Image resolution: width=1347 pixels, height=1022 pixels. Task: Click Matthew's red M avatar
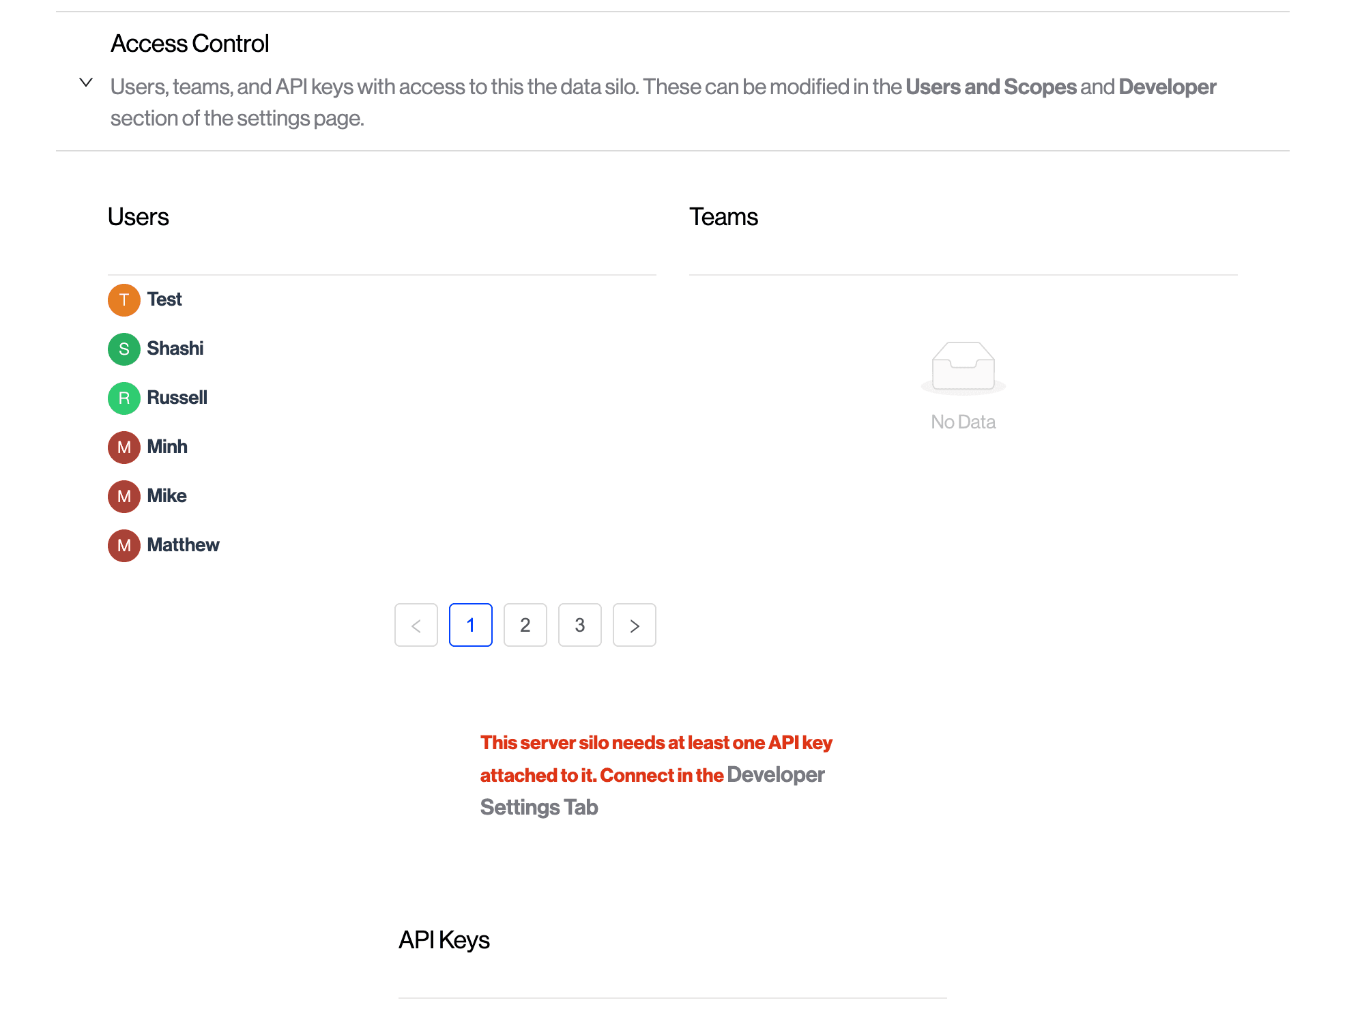(x=124, y=546)
